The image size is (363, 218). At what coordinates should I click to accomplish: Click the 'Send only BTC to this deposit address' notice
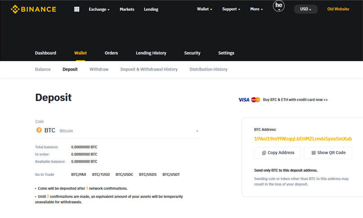pyautogui.click(x=286, y=170)
